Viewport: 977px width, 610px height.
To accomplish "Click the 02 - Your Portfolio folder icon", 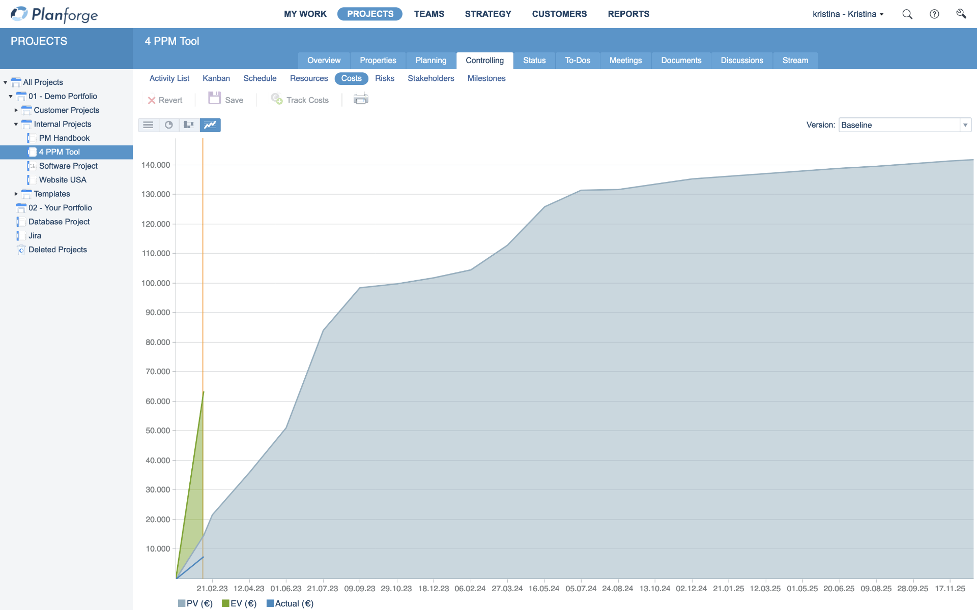I will tap(21, 208).
